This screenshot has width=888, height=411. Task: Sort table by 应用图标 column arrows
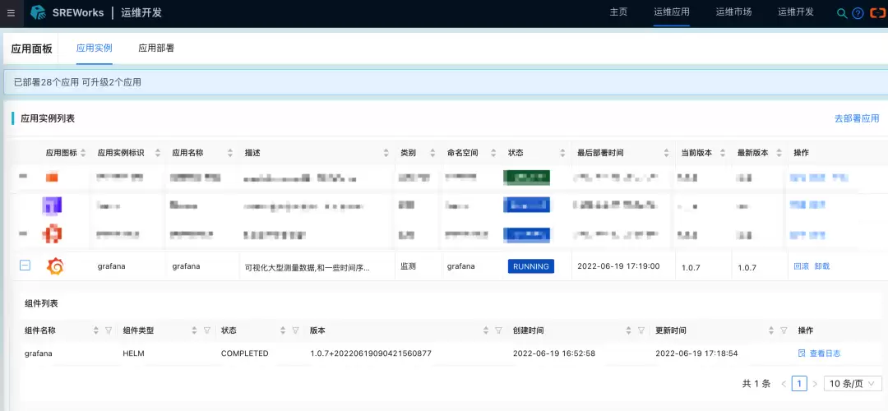[83, 153]
